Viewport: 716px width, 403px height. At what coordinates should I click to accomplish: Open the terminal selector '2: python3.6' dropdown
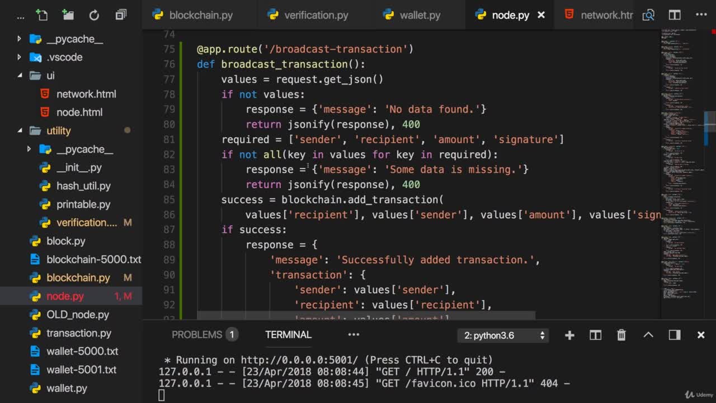click(x=504, y=335)
